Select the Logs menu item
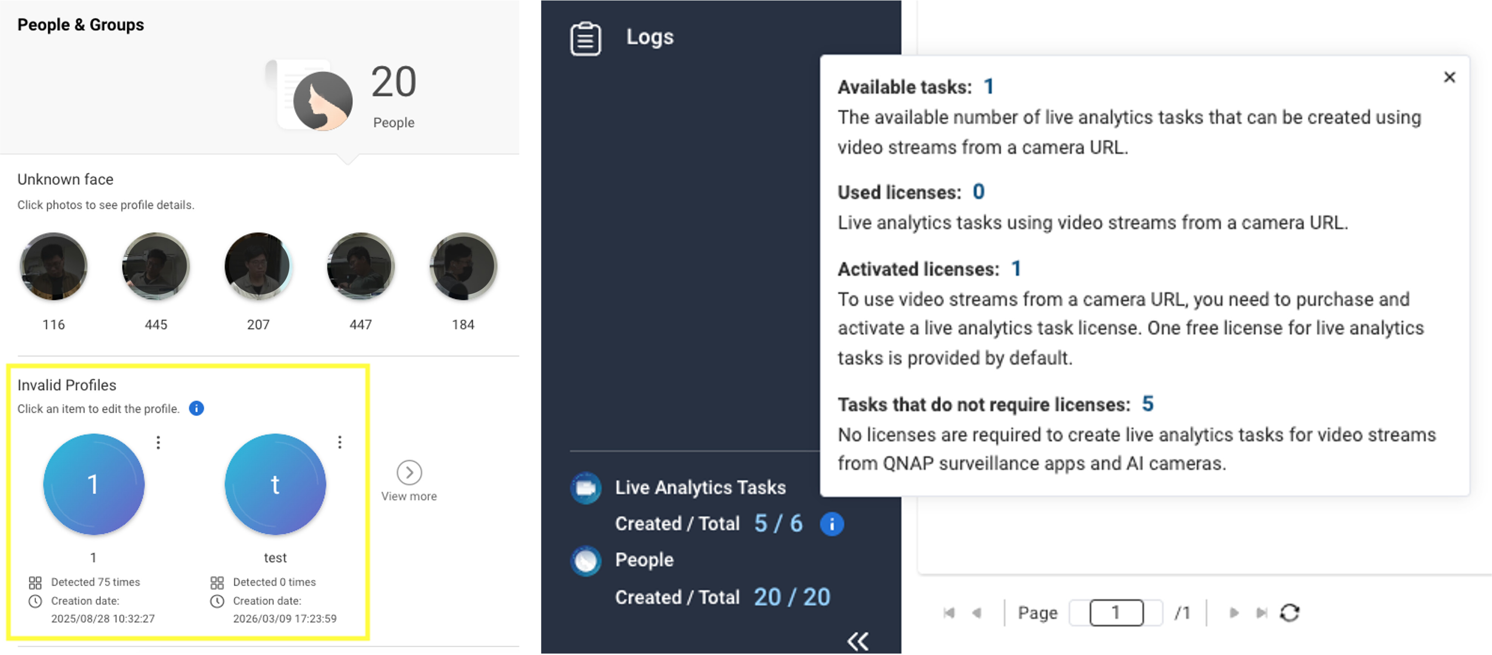Viewport: 1492px width, 655px height. (649, 37)
